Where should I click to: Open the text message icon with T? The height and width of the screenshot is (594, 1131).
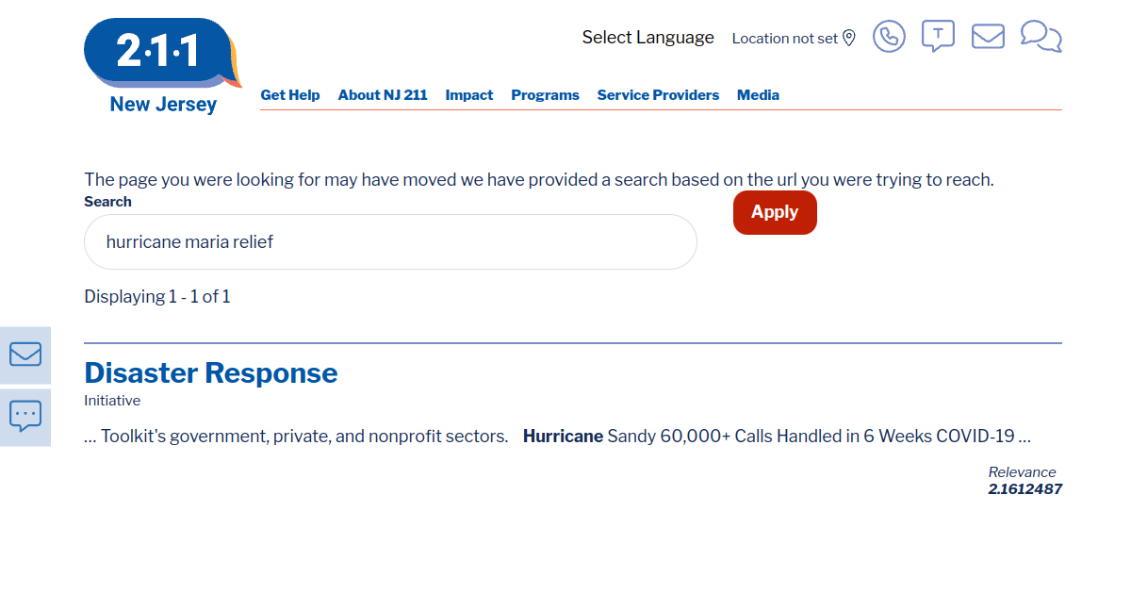point(937,36)
